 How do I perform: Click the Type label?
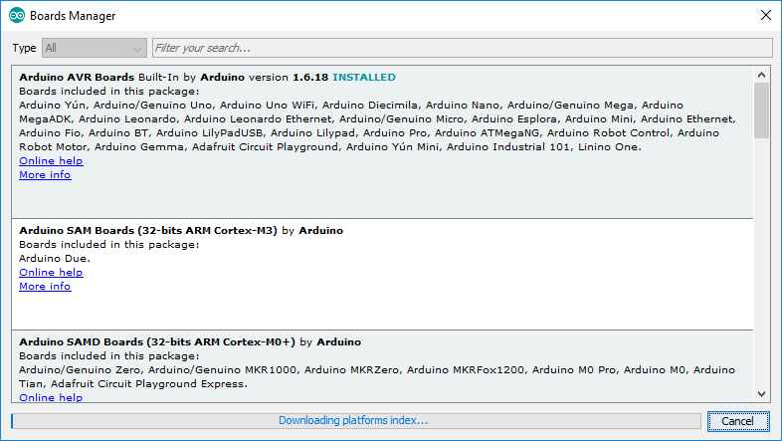24,48
